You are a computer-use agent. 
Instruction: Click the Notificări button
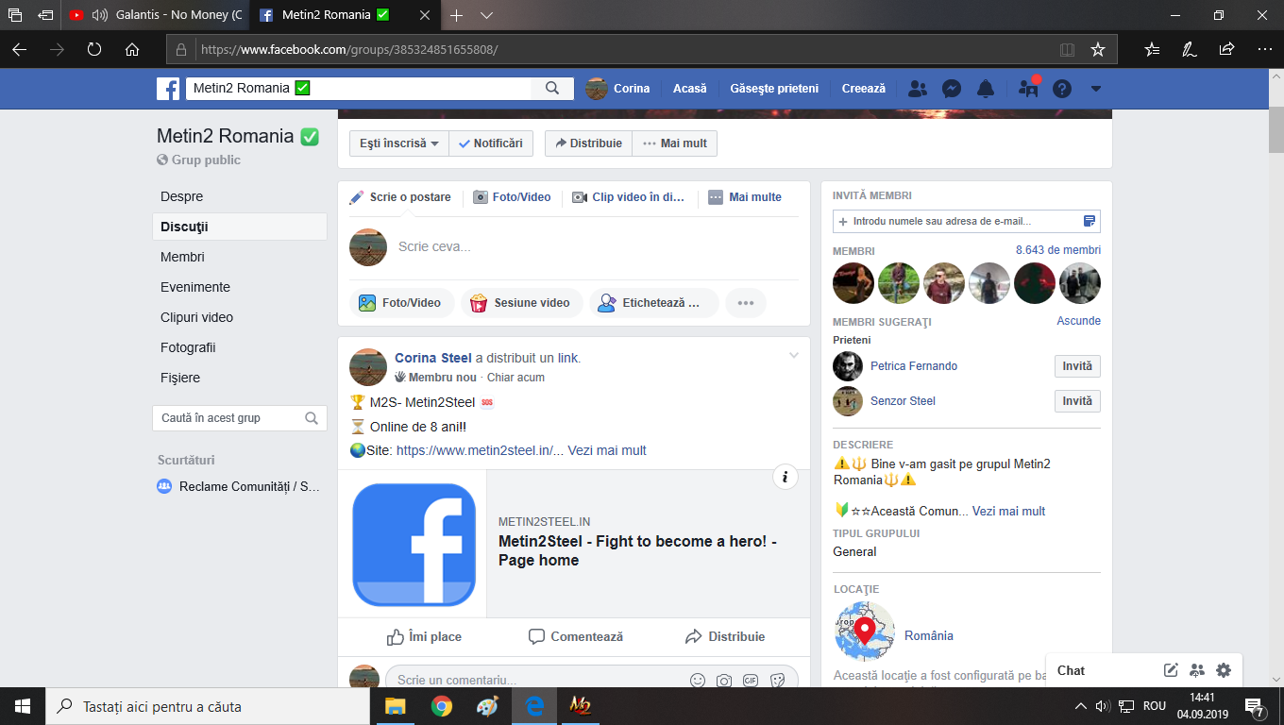[x=491, y=143]
